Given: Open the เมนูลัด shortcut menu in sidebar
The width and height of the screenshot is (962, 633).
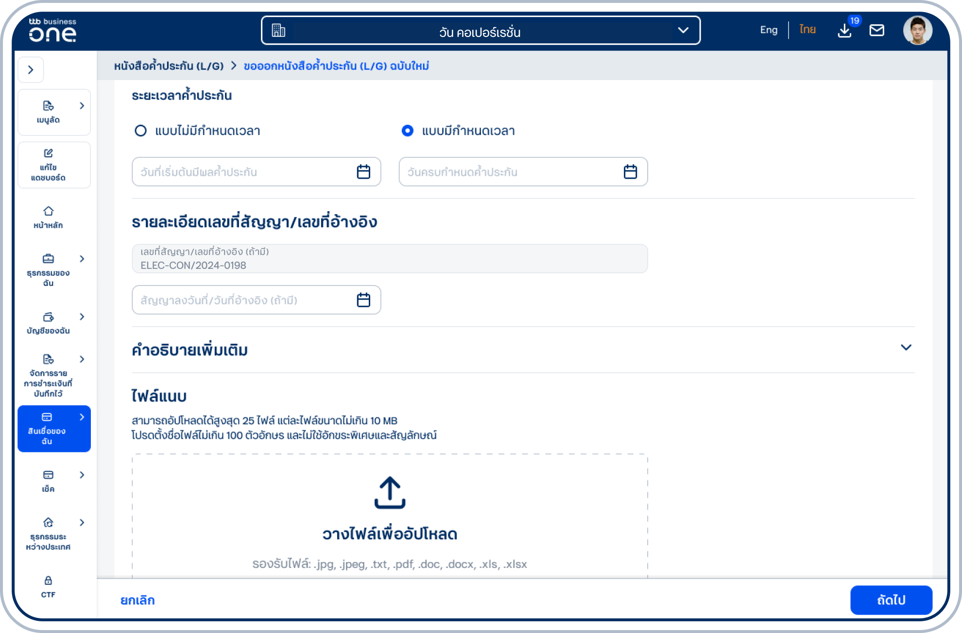Looking at the screenshot, I should click(54, 112).
